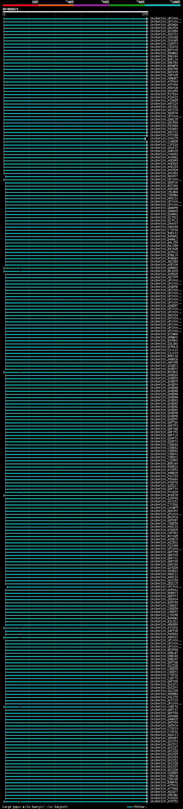183x809 pixels.
Task: Click the cyan ~100% identity legend segment
Action: [x=162, y=5]
